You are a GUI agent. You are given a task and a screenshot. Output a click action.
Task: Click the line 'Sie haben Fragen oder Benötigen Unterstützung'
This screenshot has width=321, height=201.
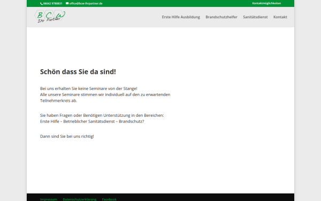86,115
